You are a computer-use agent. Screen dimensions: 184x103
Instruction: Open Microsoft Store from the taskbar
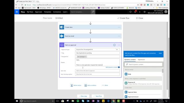[63, 101]
